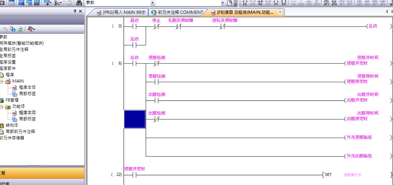
Task: Click the grayed-out help question mark icon
Action: coord(69,3)
